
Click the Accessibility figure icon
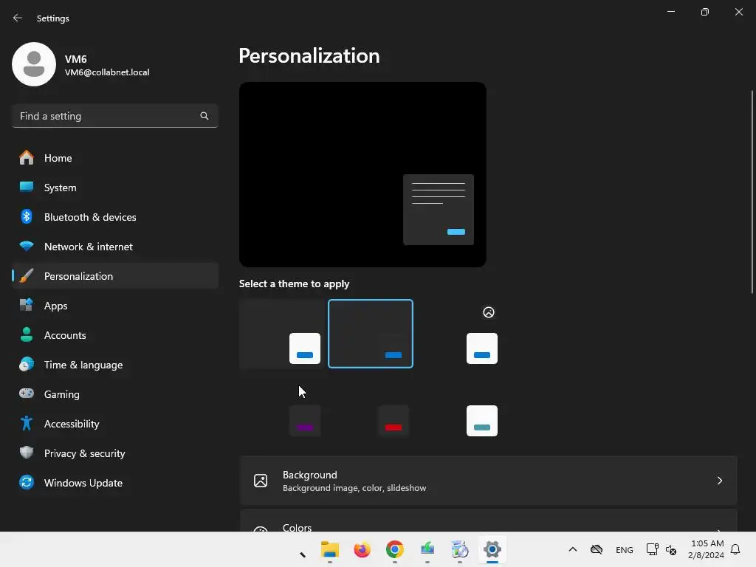pos(27,423)
